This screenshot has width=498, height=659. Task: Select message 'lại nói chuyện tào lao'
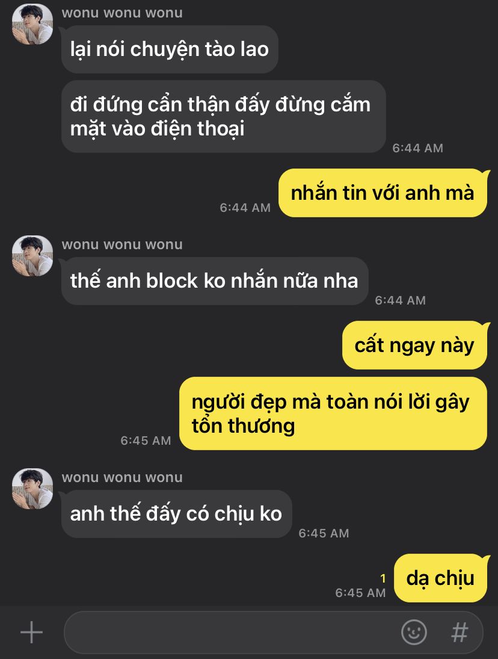(x=170, y=49)
